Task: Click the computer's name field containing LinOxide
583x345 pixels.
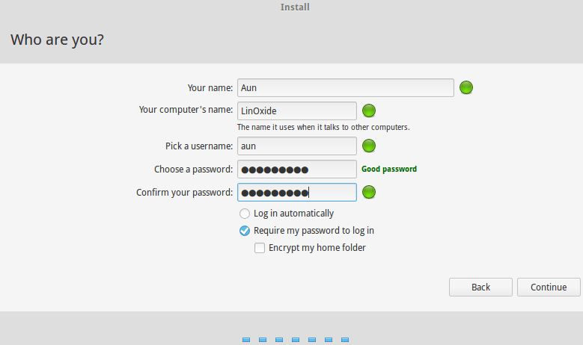Action: [x=296, y=111]
